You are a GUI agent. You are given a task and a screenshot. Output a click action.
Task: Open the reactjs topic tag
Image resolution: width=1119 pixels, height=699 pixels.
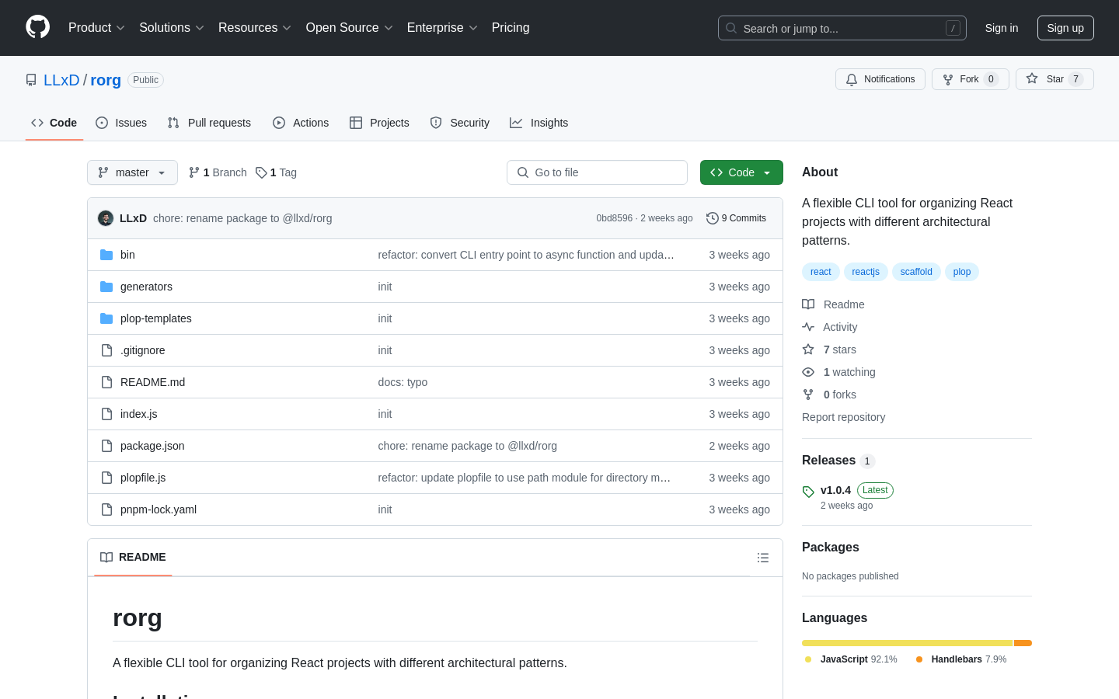click(866, 272)
